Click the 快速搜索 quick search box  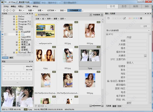(x=96, y=15)
